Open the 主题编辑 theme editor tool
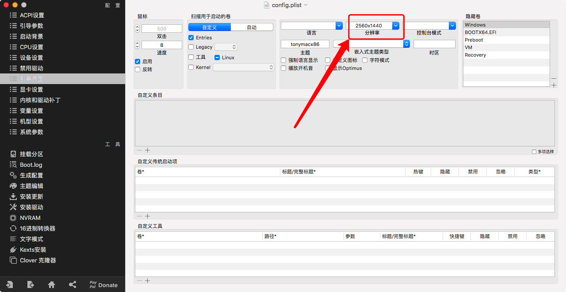The width and height of the screenshot is (566, 292). pyautogui.click(x=27, y=186)
